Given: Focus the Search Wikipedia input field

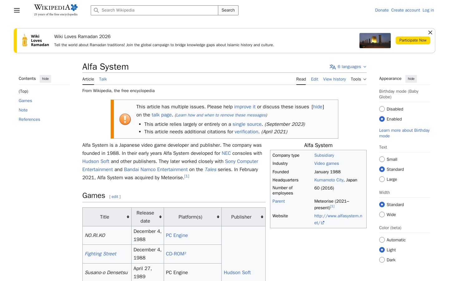Looking at the screenshot, I should click(154, 10).
